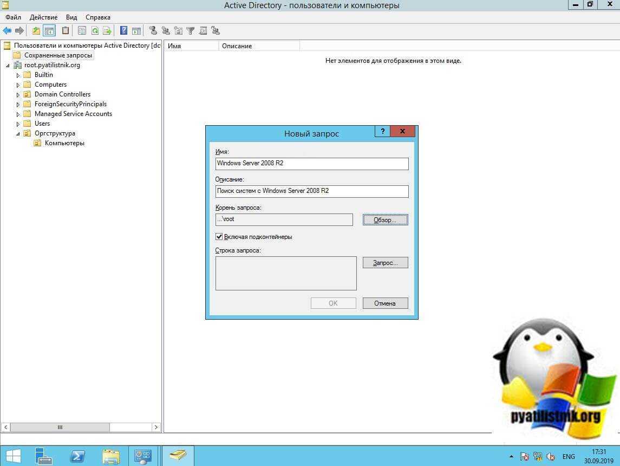The width and height of the screenshot is (620, 466).
Task: Create new organizational unit toolbar icon
Action: pos(178,30)
